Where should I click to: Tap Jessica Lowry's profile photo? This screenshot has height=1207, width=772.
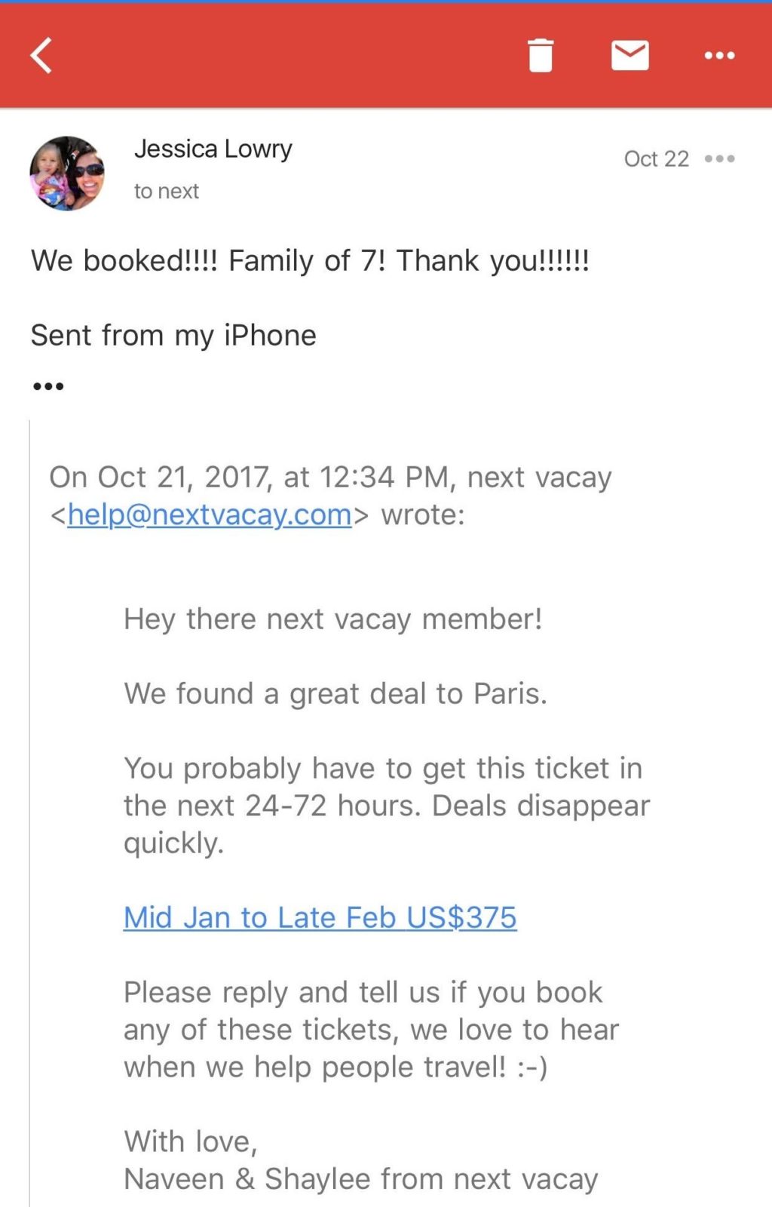coord(67,173)
